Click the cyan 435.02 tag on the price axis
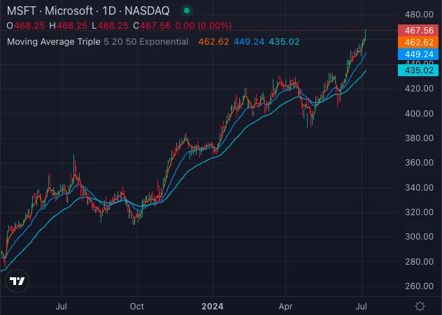 point(418,70)
